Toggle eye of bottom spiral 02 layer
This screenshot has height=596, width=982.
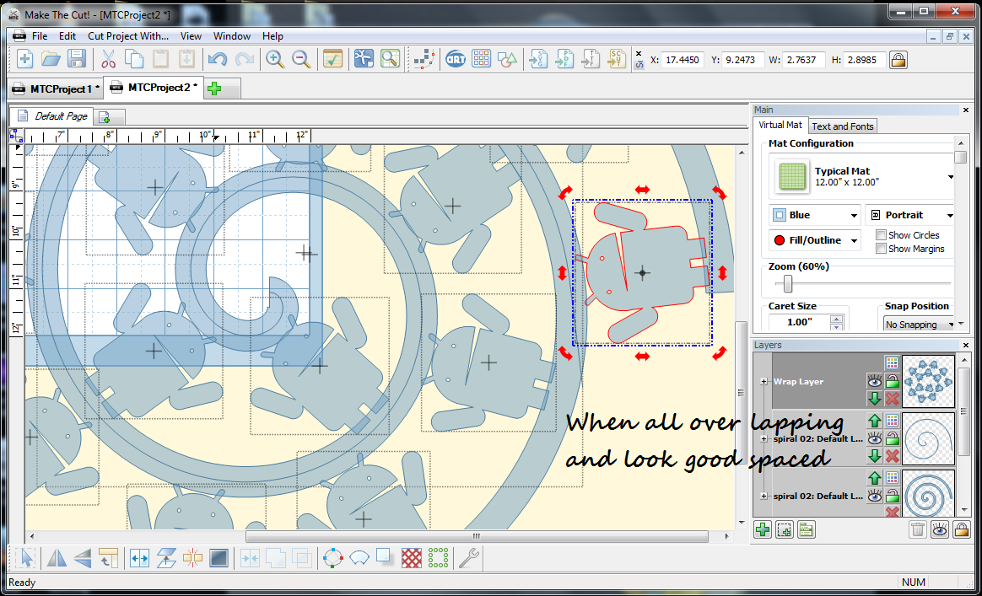pos(874,496)
